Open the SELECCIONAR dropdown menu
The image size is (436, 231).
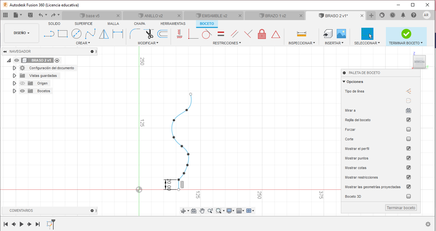tap(367, 43)
